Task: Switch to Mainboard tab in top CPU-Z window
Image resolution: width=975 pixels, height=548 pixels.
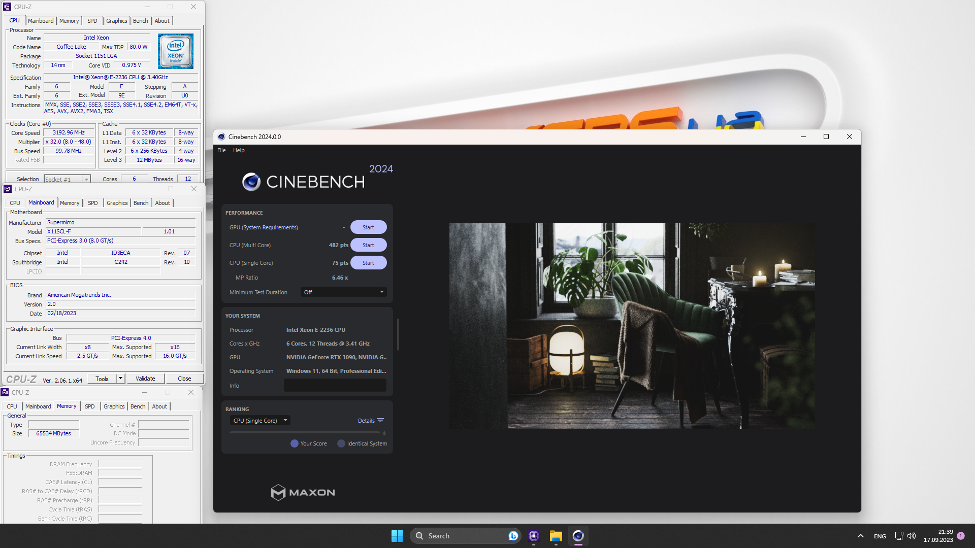Action: [x=41, y=21]
